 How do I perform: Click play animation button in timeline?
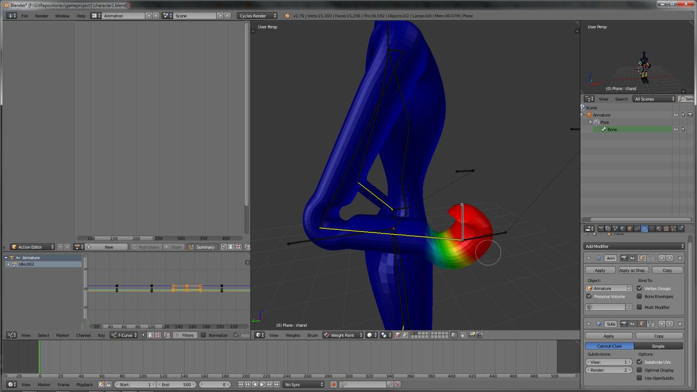point(262,385)
